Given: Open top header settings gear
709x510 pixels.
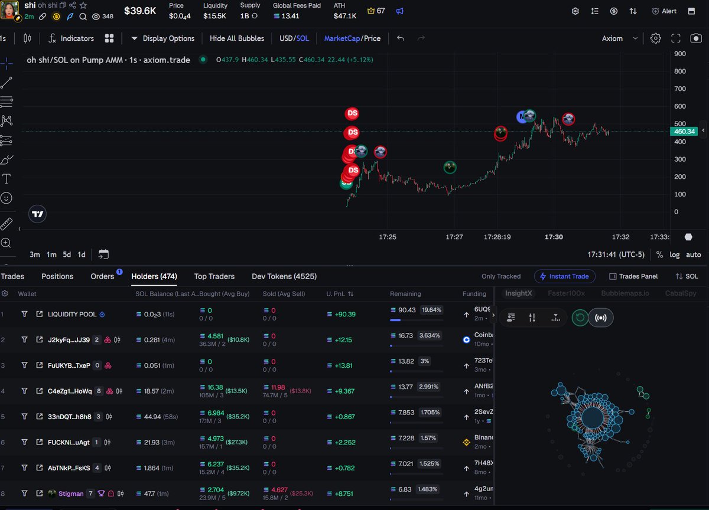Looking at the screenshot, I should tap(575, 11).
